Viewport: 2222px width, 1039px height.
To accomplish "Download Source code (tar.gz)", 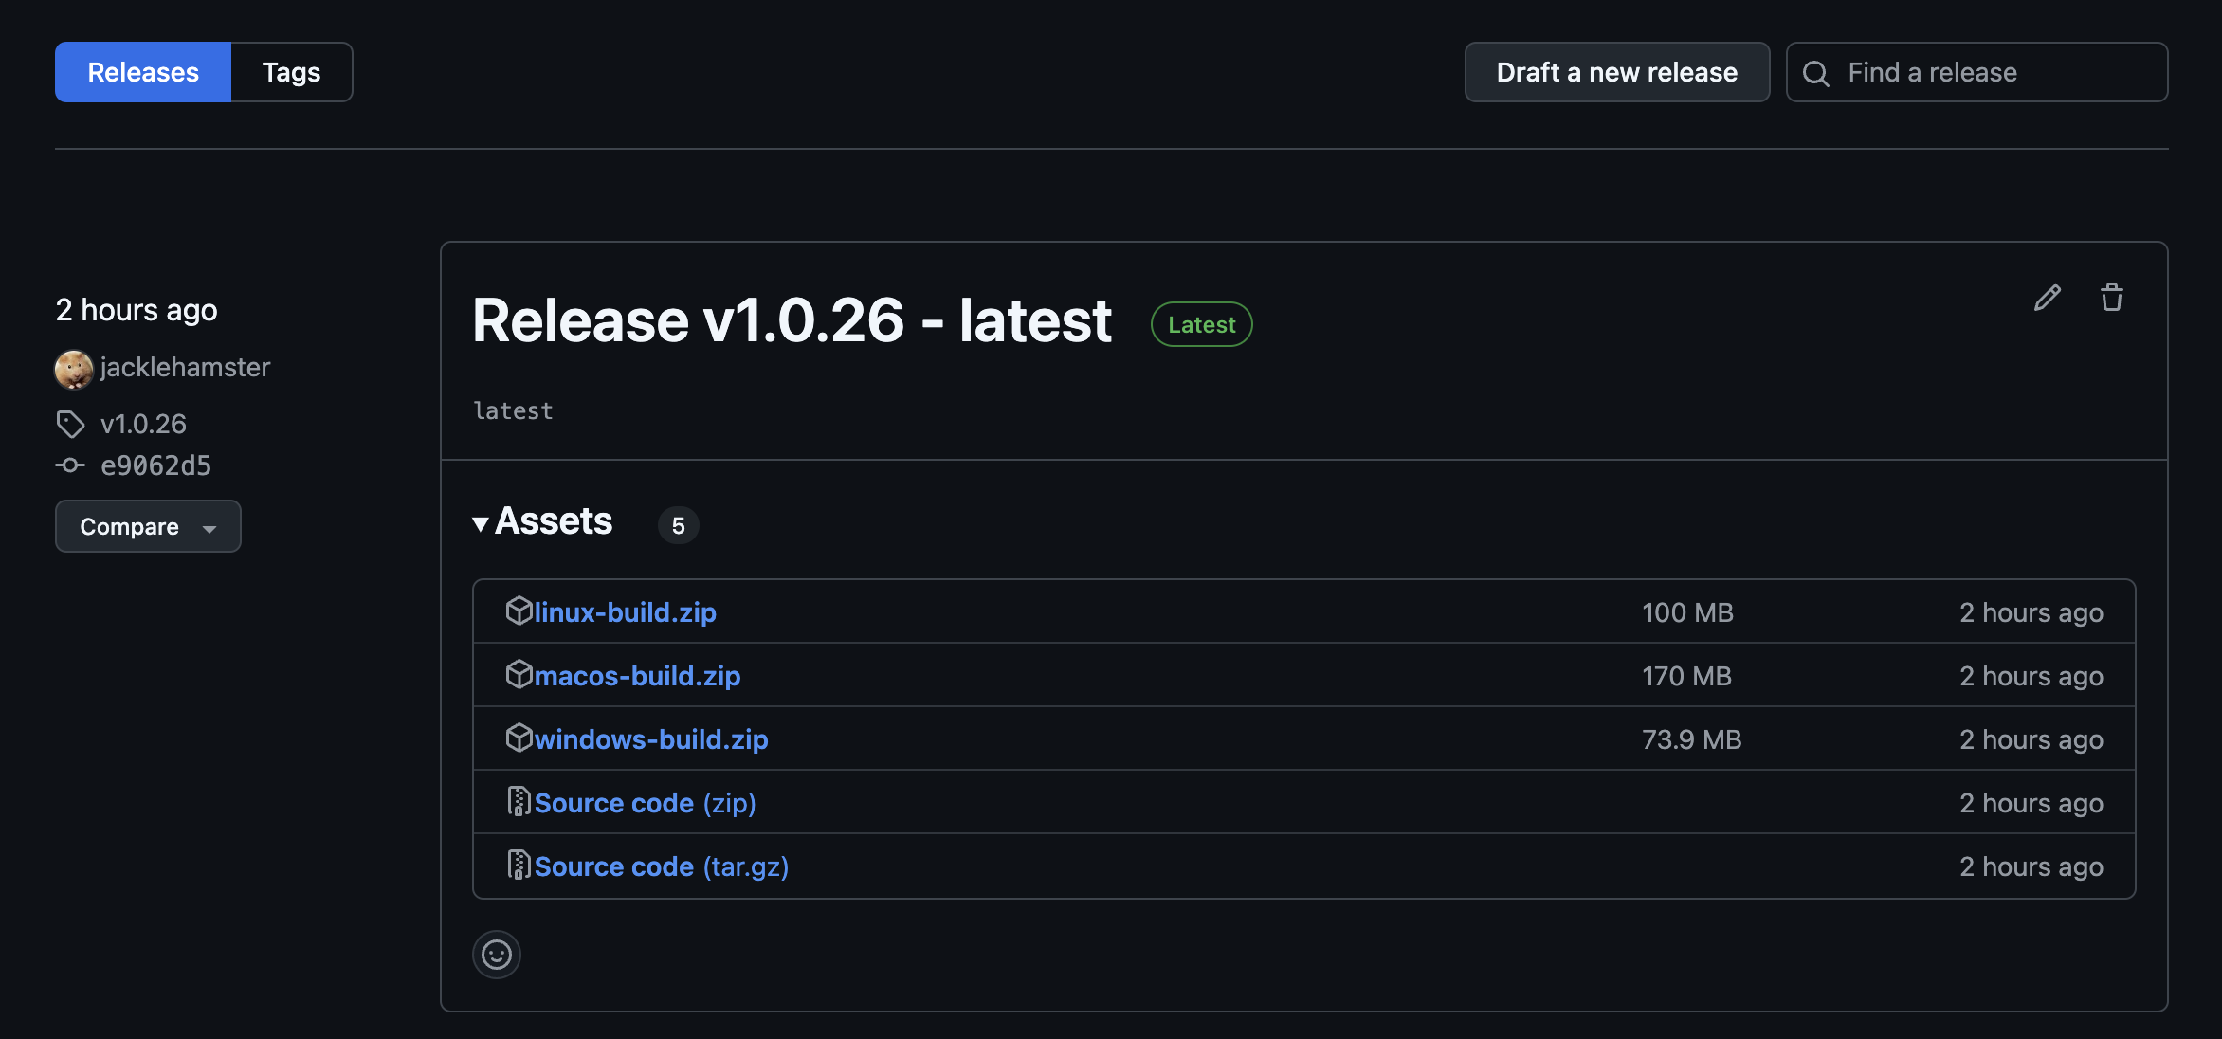I will 662,866.
